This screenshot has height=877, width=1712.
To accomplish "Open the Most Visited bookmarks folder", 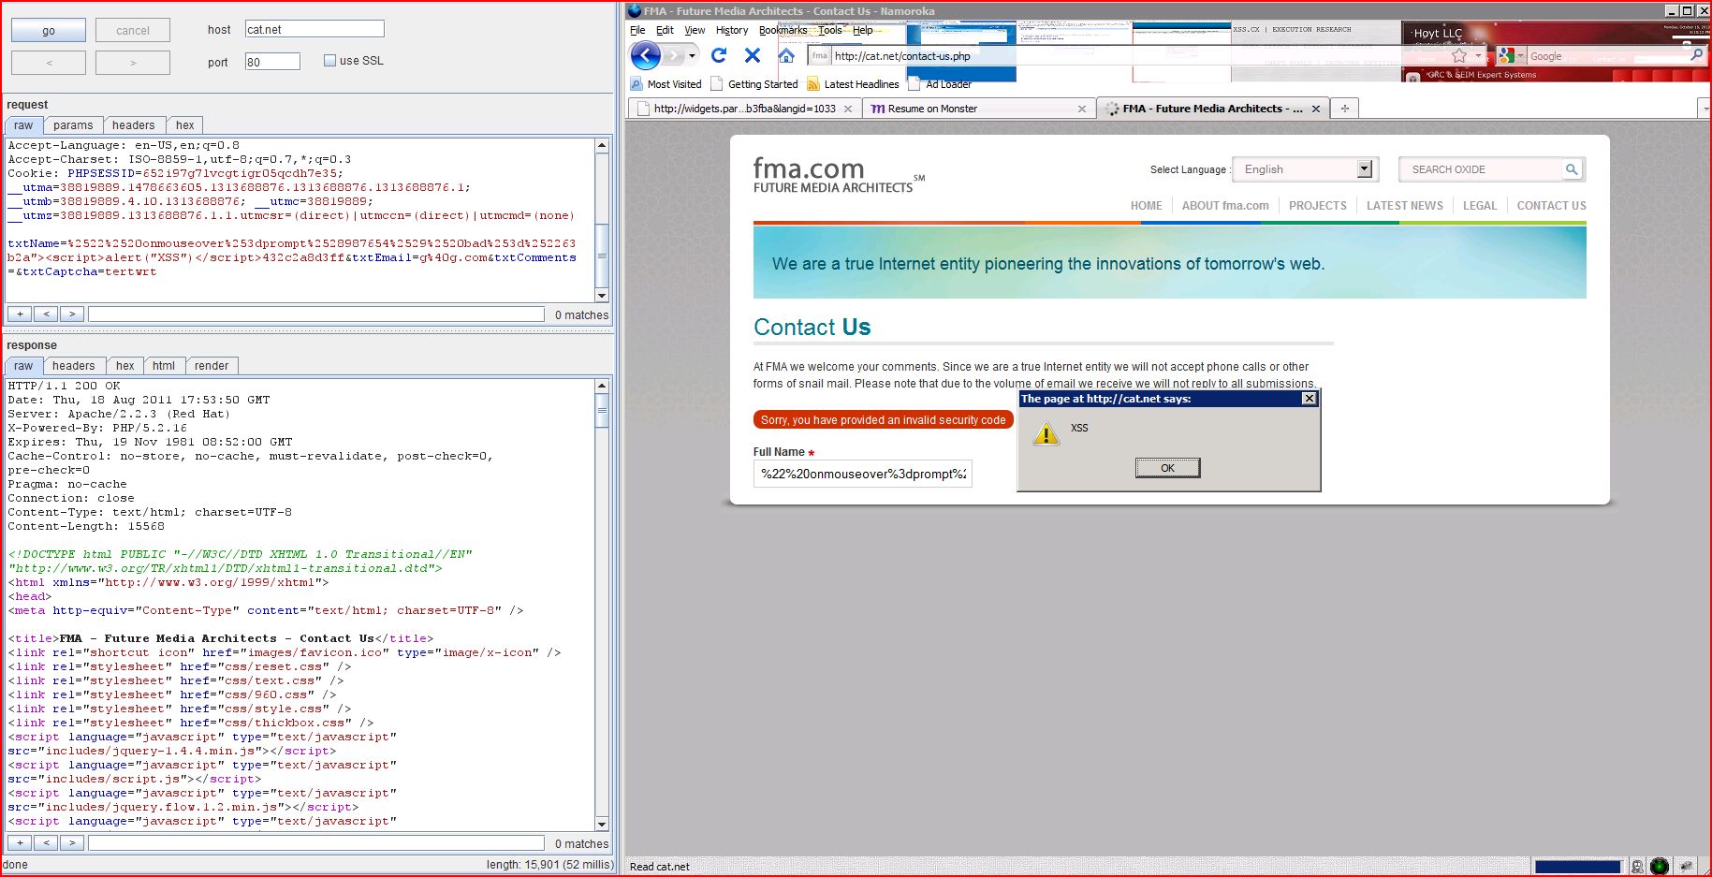I will click(x=666, y=84).
